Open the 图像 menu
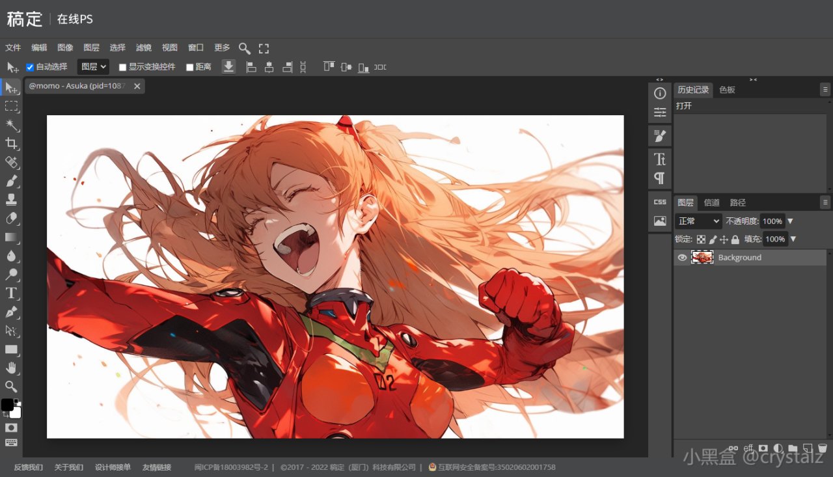Screen dimensions: 833x477 [x=65, y=48]
